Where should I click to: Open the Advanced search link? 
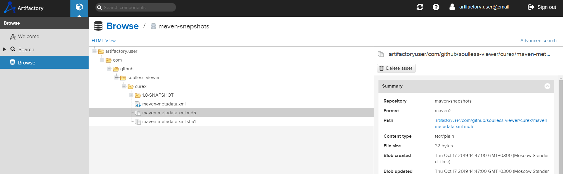click(x=540, y=41)
